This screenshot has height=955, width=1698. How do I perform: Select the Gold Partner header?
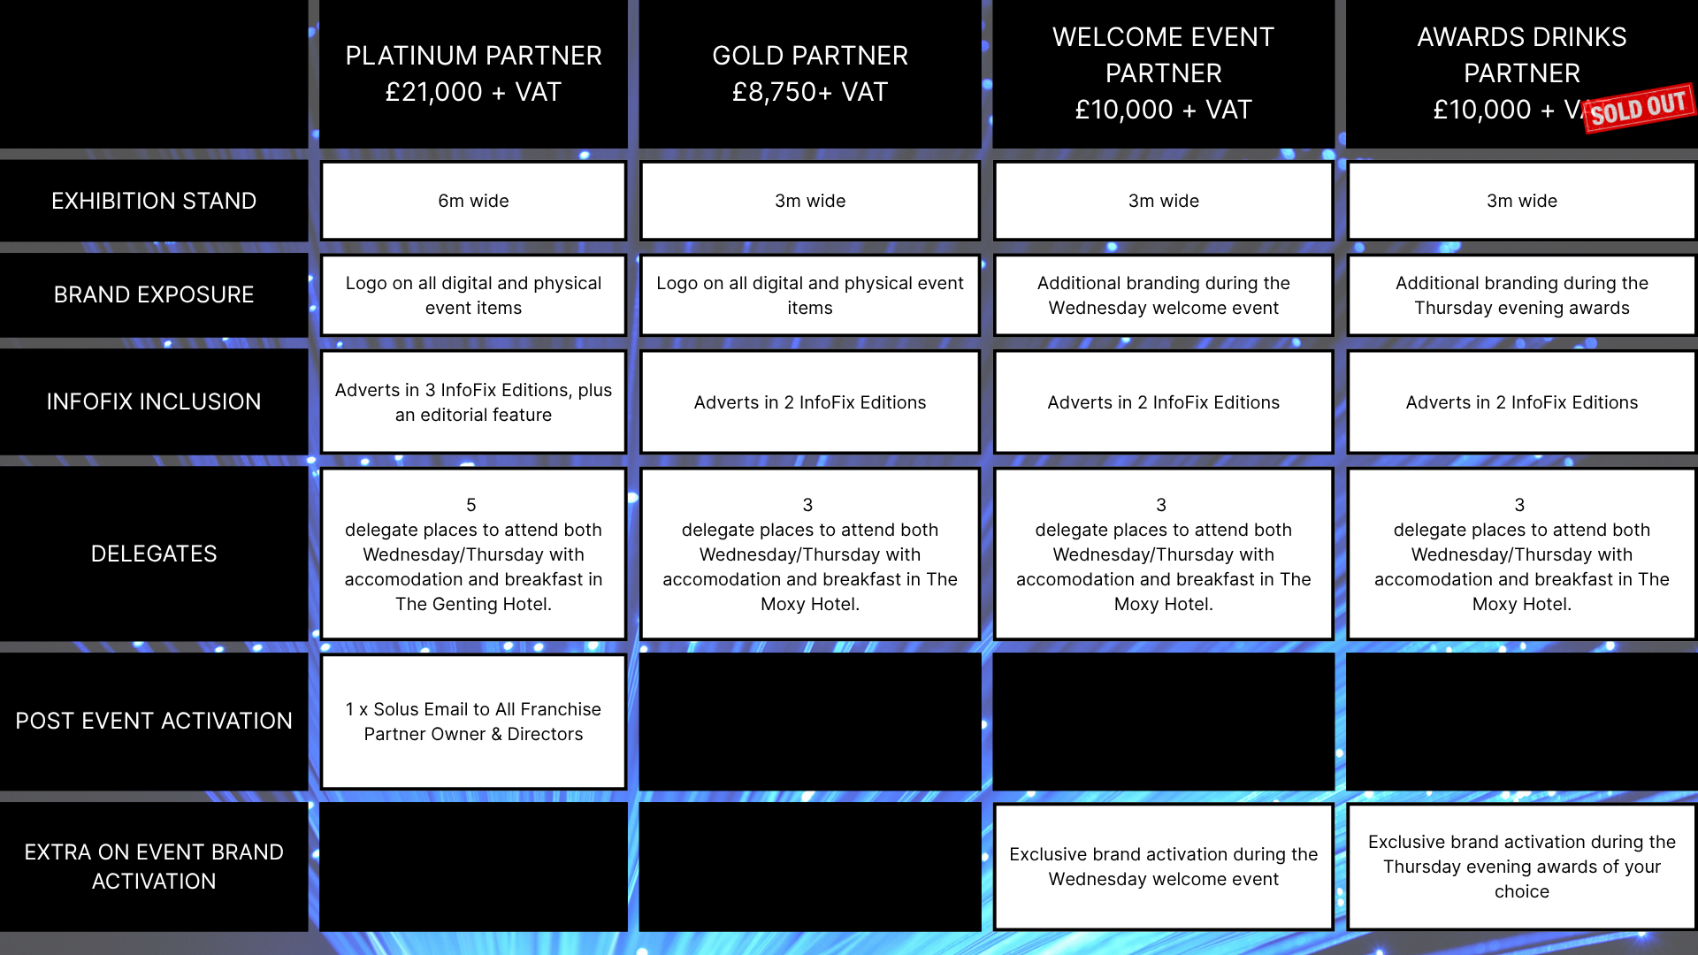(x=809, y=73)
